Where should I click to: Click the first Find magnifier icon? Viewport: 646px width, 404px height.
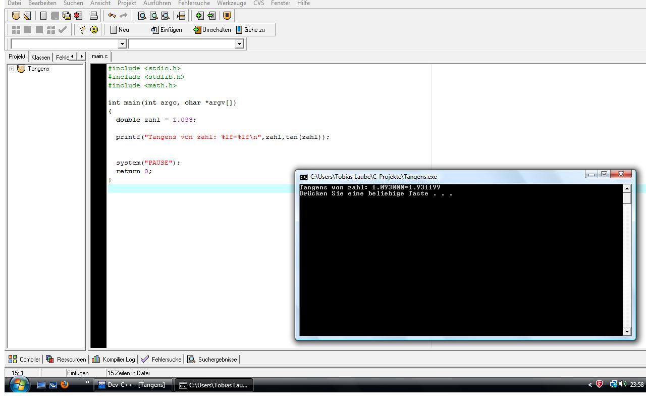(142, 16)
